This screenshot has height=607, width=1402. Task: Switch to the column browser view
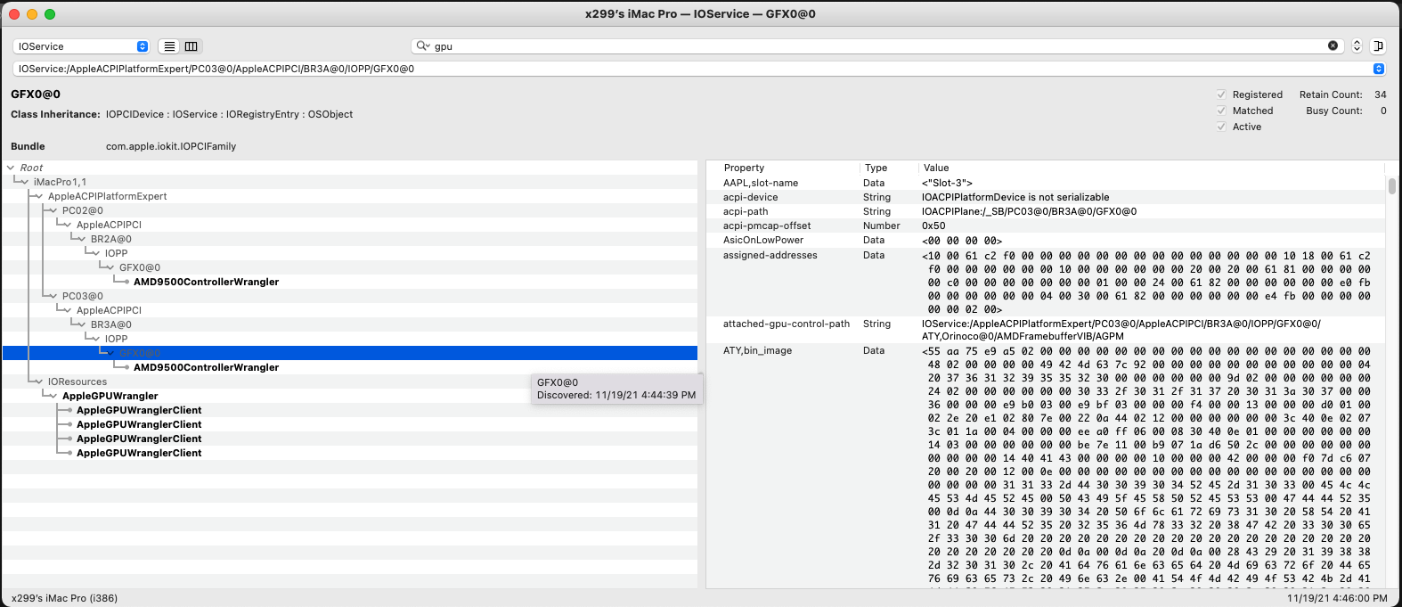point(192,46)
